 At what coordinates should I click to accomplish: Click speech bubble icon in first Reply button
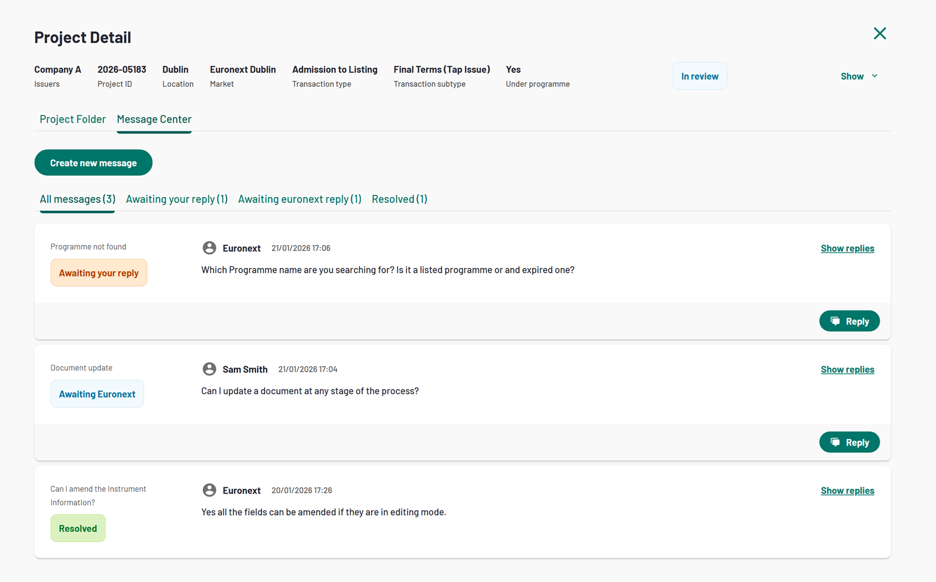click(x=835, y=321)
